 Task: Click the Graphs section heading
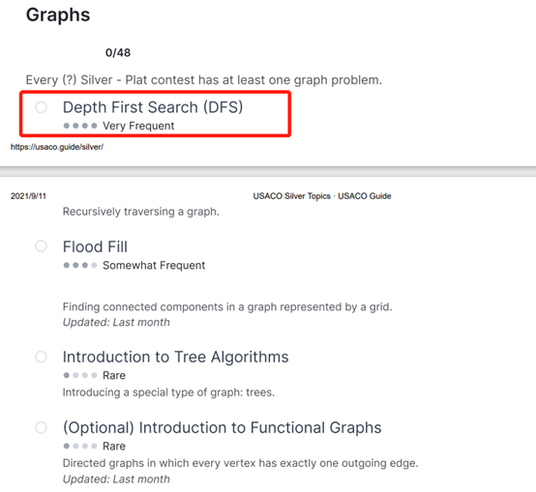[x=58, y=15]
